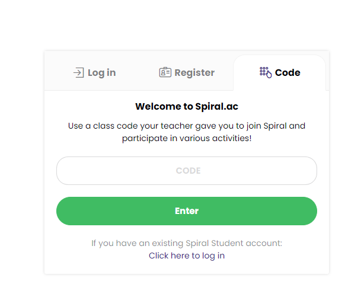The image size is (361, 297).
Task: Click the 'Use a class code' text line
Action: click(x=187, y=126)
